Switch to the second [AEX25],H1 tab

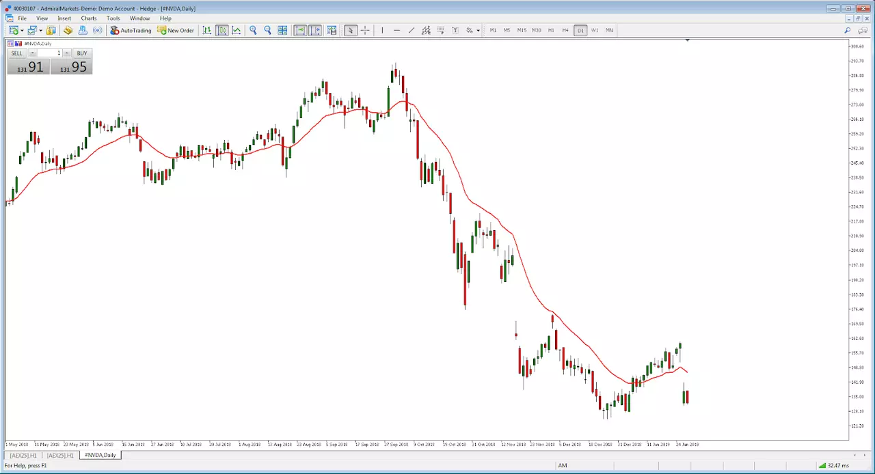click(x=61, y=455)
